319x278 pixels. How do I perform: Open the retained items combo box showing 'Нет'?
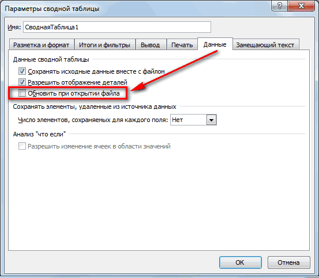[193, 120]
